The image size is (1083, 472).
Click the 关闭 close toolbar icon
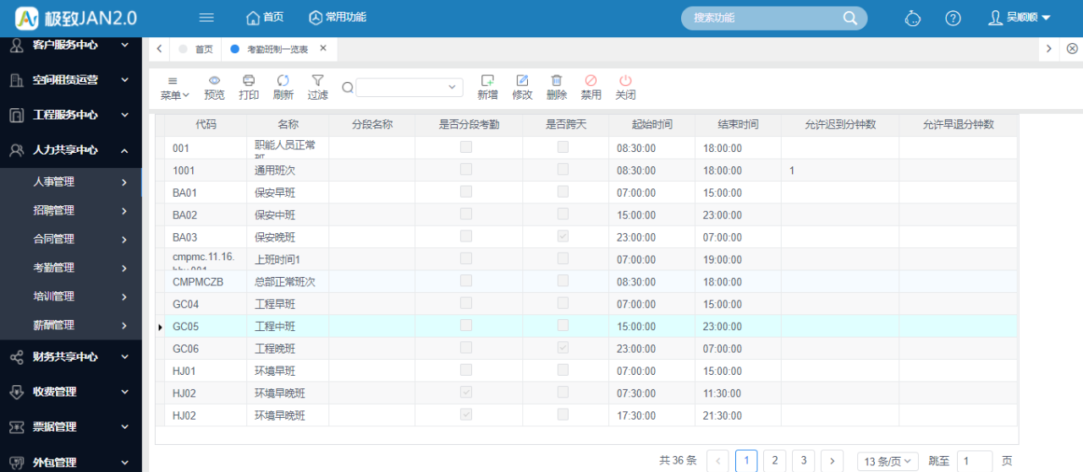click(x=625, y=88)
